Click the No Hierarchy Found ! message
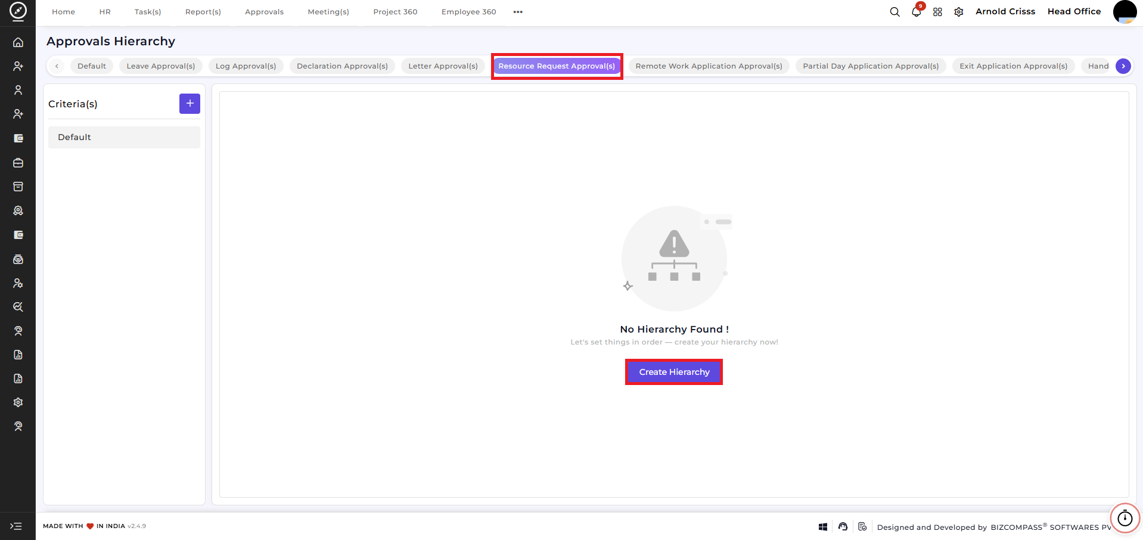The height and width of the screenshot is (540, 1143). [x=674, y=329]
